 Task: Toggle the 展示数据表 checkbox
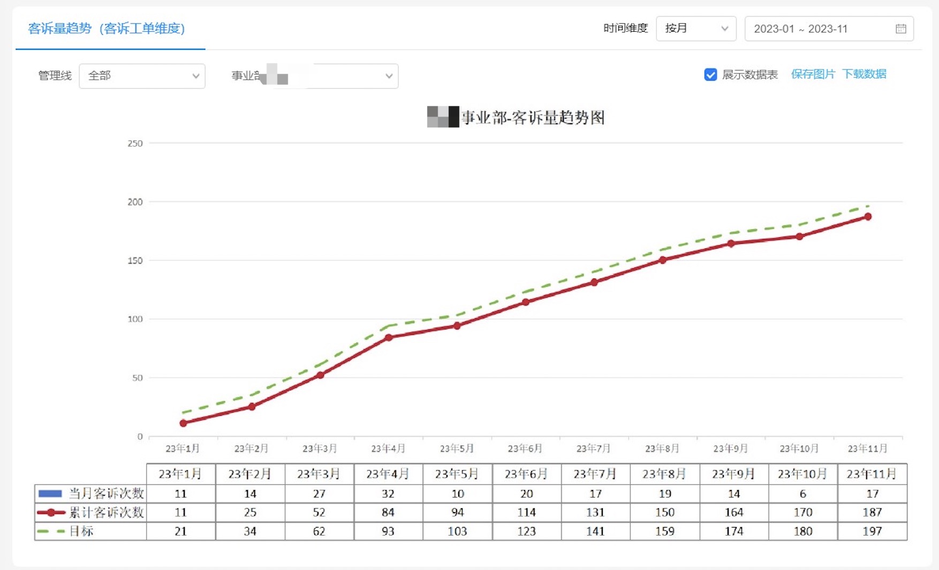click(710, 74)
